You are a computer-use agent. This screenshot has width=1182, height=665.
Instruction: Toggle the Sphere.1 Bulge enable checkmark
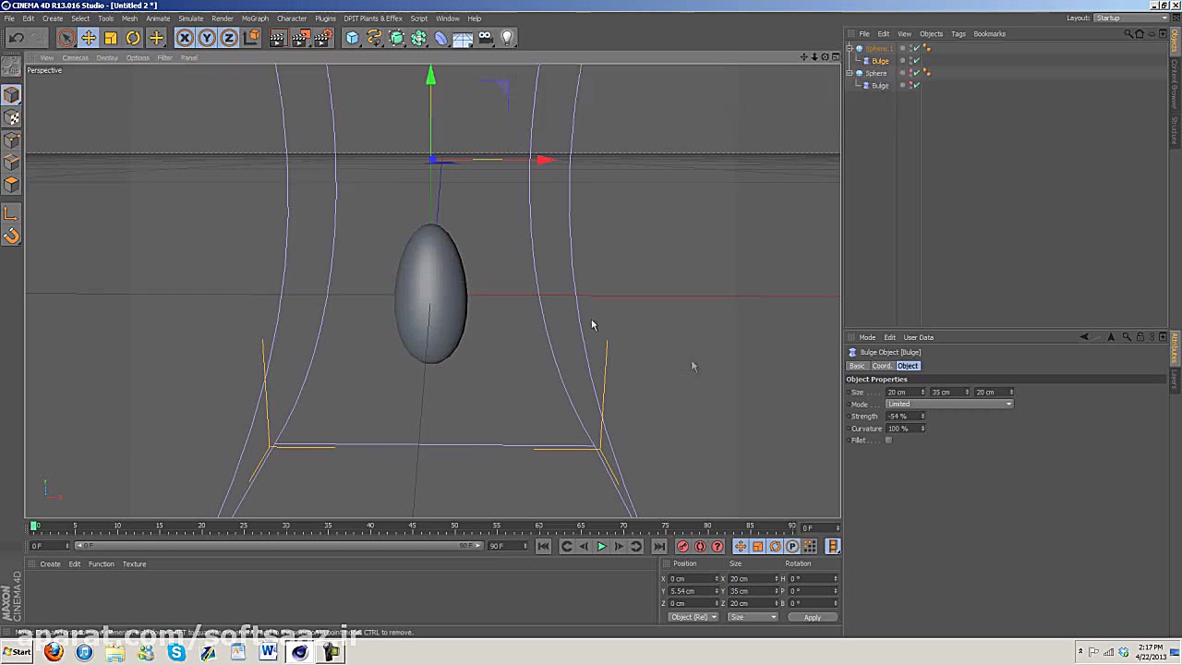[916, 61]
